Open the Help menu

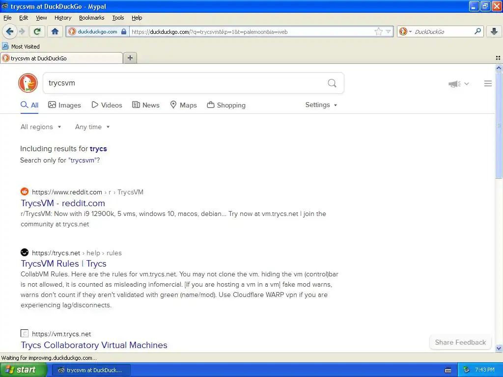point(137,18)
